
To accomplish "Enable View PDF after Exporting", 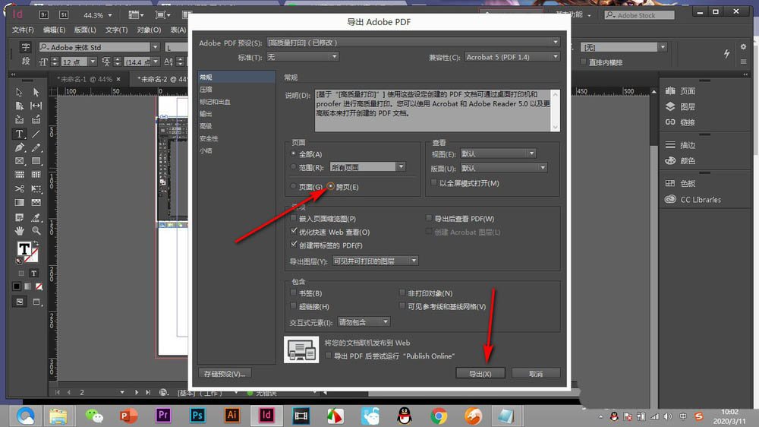I will click(429, 218).
